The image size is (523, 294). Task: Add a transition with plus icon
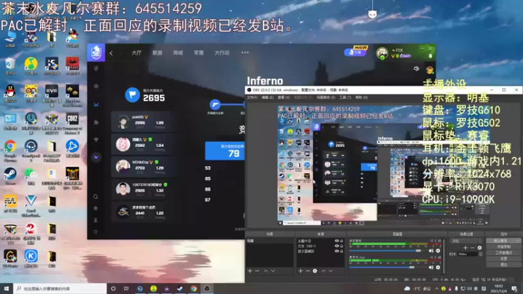(x=465, y=248)
